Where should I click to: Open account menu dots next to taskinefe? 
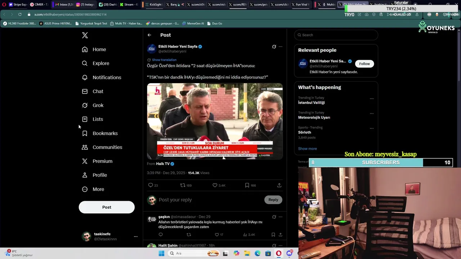136,237
